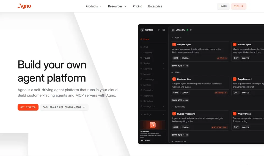Click CONFIG on the Weekly Digest card

coord(246,127)
